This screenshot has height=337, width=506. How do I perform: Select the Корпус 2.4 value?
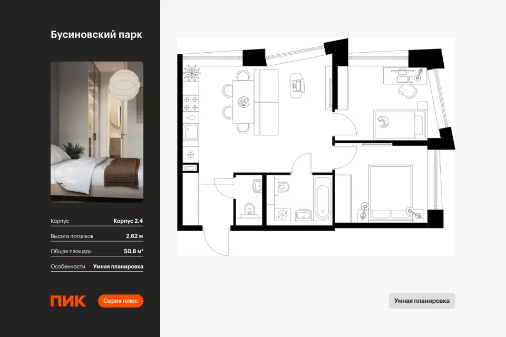(128, 221)
